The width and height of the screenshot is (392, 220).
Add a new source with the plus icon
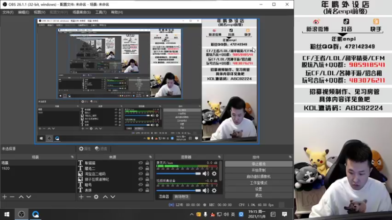81,197
